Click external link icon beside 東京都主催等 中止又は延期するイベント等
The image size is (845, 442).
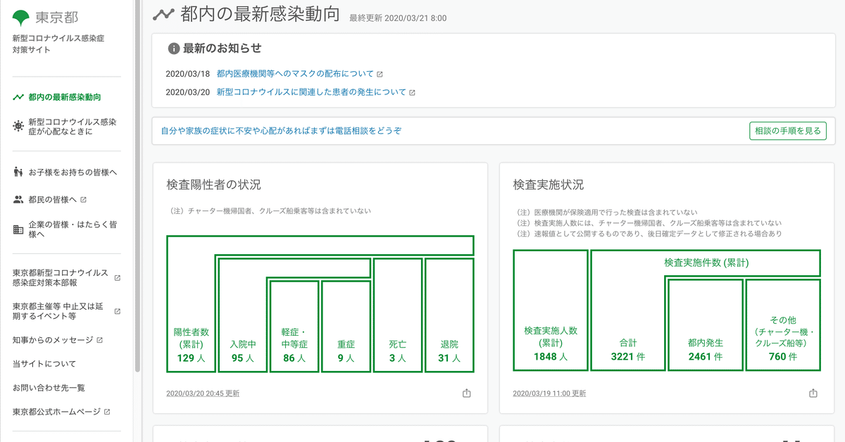coord(117,311)
